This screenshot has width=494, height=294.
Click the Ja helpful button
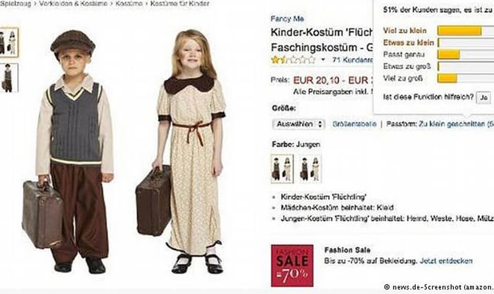click(484, 98)
